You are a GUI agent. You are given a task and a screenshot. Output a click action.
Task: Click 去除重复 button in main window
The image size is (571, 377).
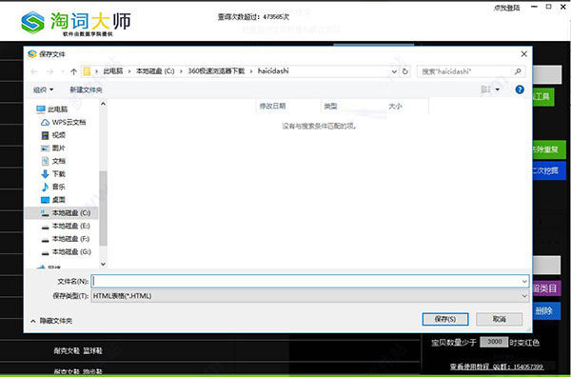[x=548, y=149]
